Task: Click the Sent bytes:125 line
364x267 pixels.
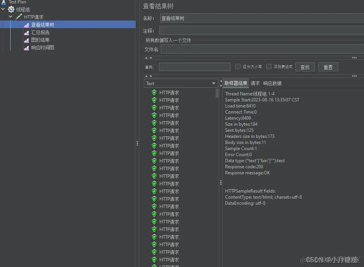Action: click(240, 130)
